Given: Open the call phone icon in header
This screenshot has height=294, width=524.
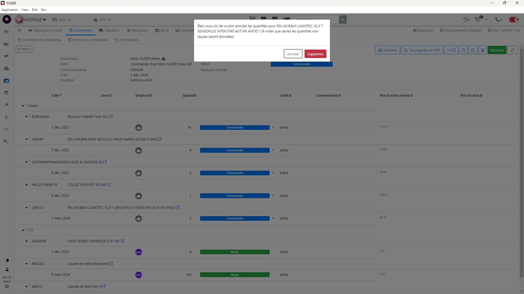Looking at the screenshot, I should tap(498, 20).
